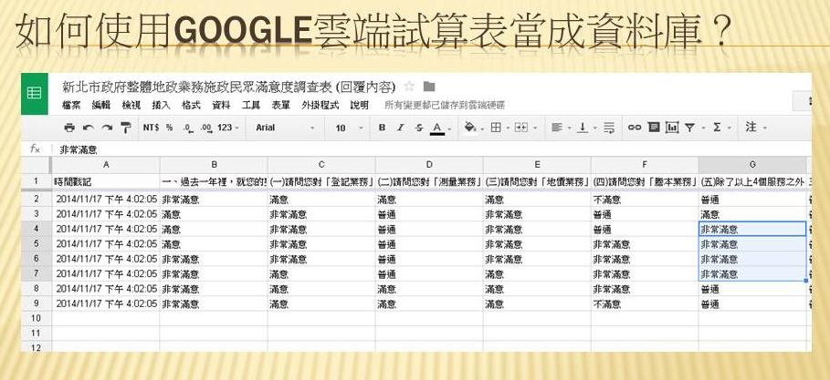This screenshot has height=380, width=830.
Task: Click the document title to rename
Action: (x=229, y=87)
